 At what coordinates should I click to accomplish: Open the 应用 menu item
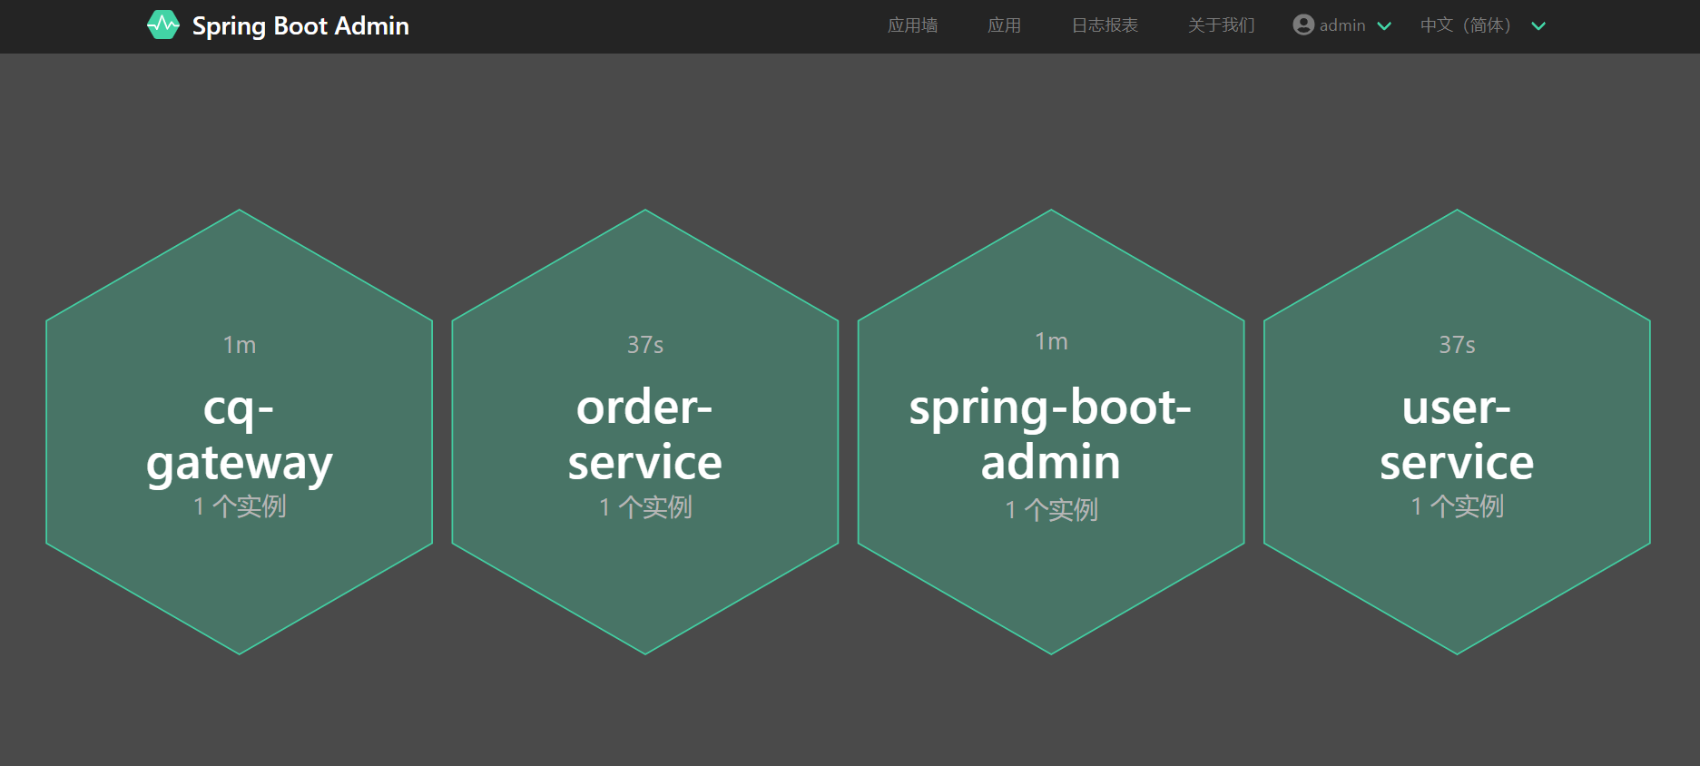(1004, 25)
